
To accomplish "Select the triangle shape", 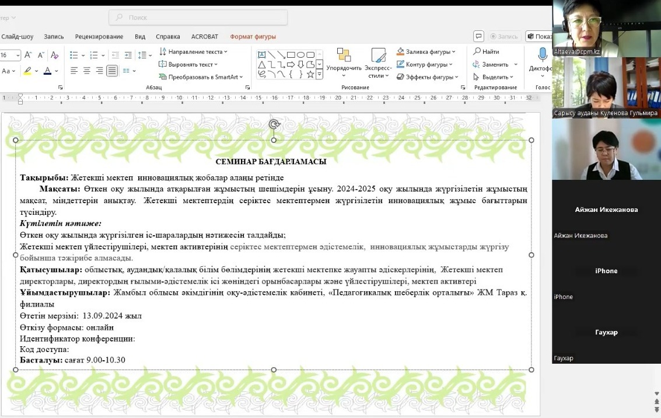I will click(262, 65).
